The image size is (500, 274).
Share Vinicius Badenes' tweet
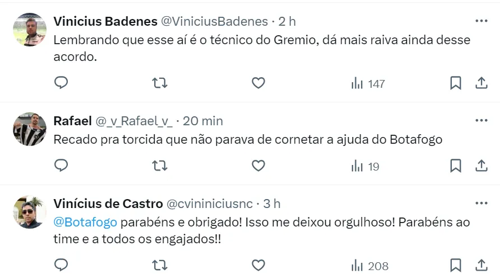tap(481, 83)
